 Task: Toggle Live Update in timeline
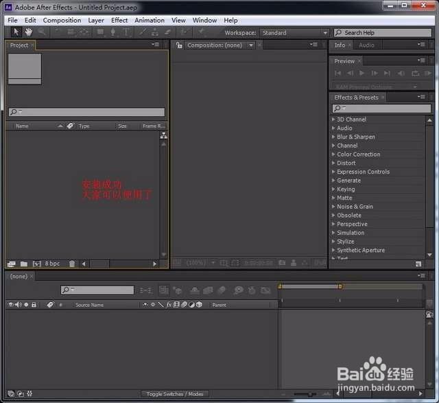click(163, 290)
